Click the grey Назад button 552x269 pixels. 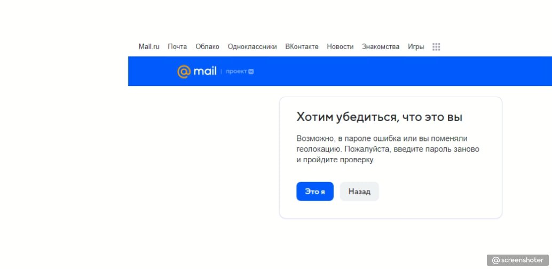coord(359,192)
